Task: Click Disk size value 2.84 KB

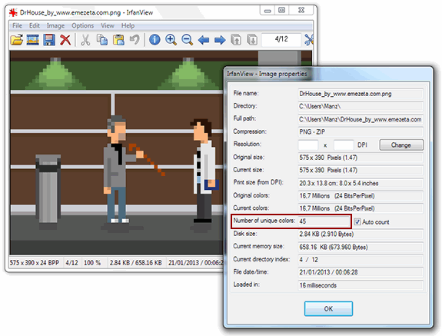Action: point(361,234)
